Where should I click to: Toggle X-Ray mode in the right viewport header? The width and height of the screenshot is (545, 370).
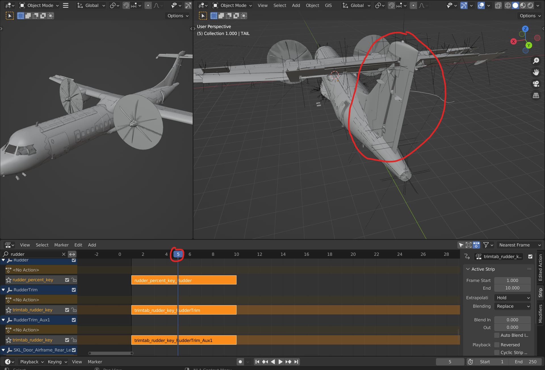[498, 5]
